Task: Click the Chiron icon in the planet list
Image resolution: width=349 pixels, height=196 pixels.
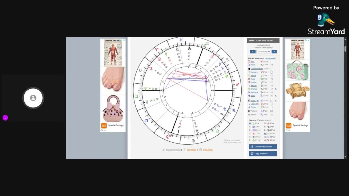Action: tap(249, 107)
